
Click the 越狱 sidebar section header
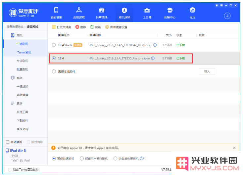[x=17, y=78]
